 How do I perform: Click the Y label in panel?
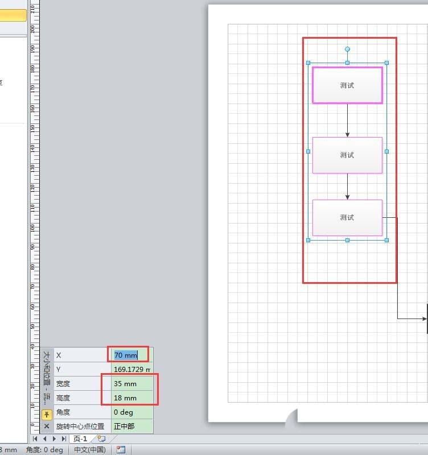[x=59, y=369]
